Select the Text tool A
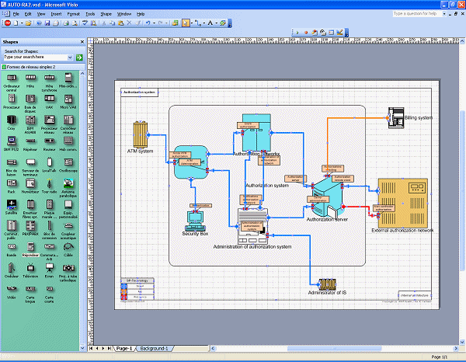466x362 pixels. point(210,23)
